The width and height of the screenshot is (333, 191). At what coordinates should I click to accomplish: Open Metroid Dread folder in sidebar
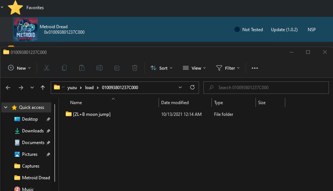point(36,178)
